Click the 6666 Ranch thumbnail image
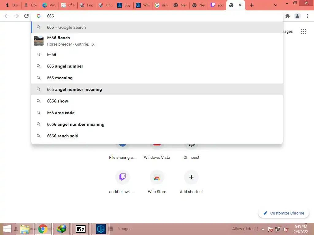The height and width of the screenshot is (235, 314). (39, 41)
